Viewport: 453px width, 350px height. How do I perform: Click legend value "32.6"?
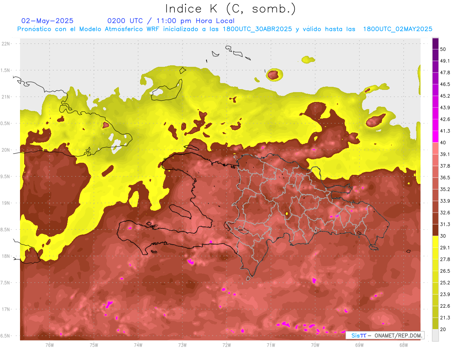445,213
